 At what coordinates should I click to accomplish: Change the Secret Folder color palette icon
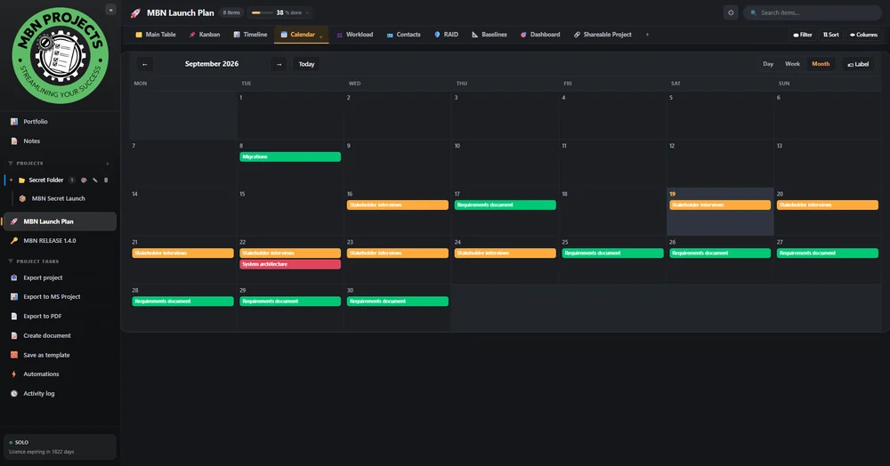pos(84,181)
